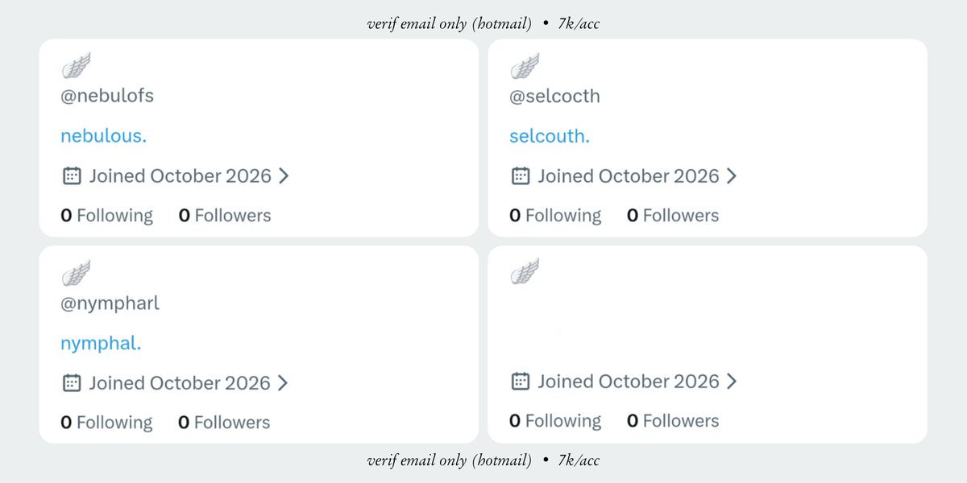Image resolution: width=967 pixels, height=483 pixels.
Task: Click the wing icon in the blank-handle card
Action: click(525, 272)
